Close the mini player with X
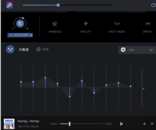 point(152,124)
